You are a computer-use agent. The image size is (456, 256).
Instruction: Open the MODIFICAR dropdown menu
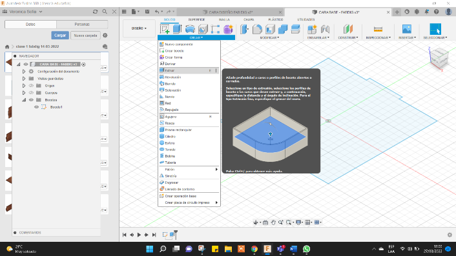[269, 38]
